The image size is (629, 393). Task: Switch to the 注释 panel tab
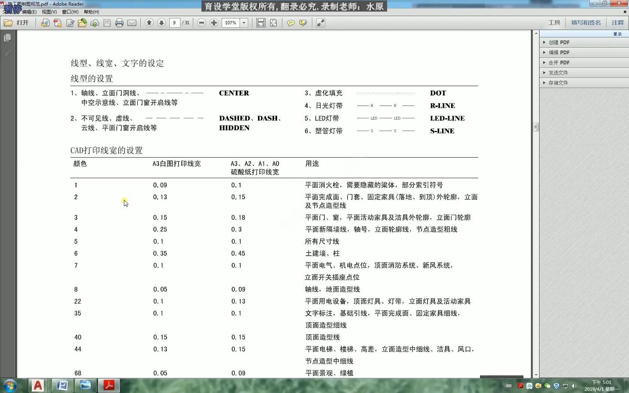617,23
